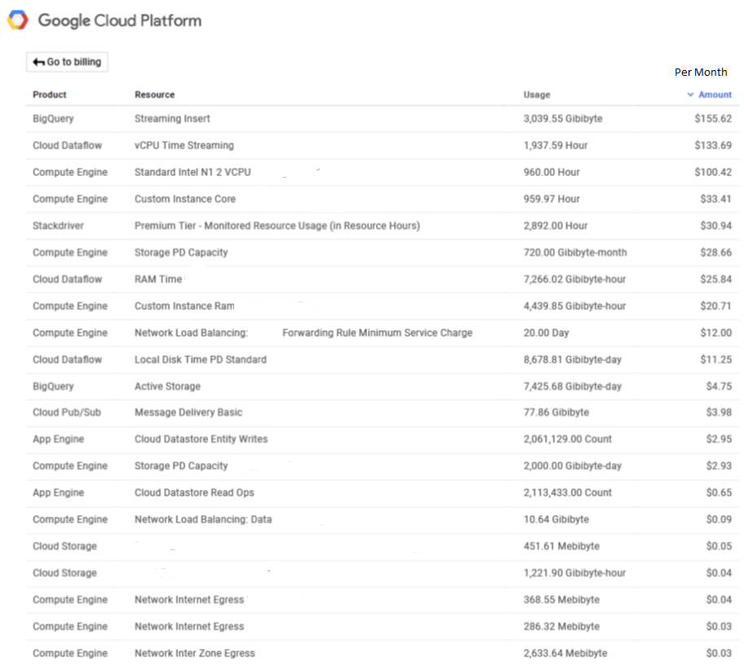Click the Go to billing button

tap(67, 62)
